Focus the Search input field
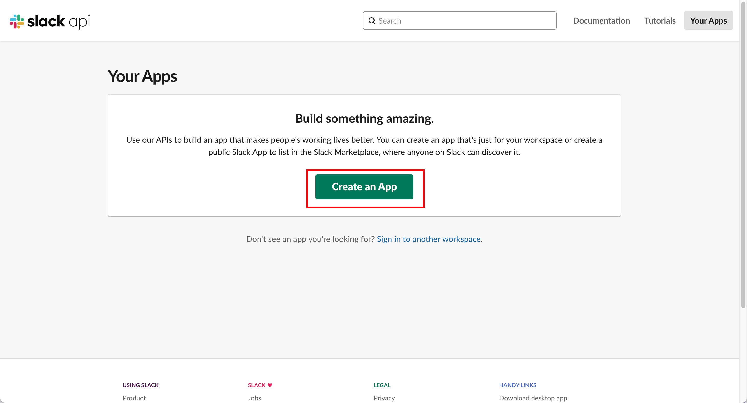Screen dimensions: 747x403 click(459, 21)
